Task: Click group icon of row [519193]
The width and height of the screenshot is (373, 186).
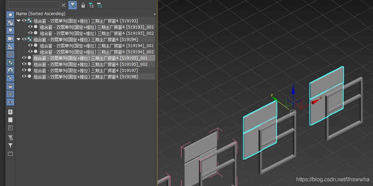Action: pyautogui.click(x=29, y=20)
